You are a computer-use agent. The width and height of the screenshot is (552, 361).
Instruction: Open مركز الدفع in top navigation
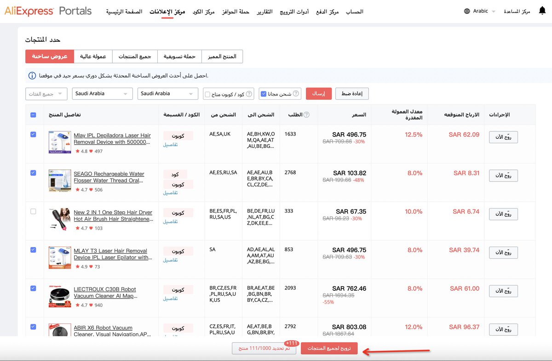click(x=327, y=11)
